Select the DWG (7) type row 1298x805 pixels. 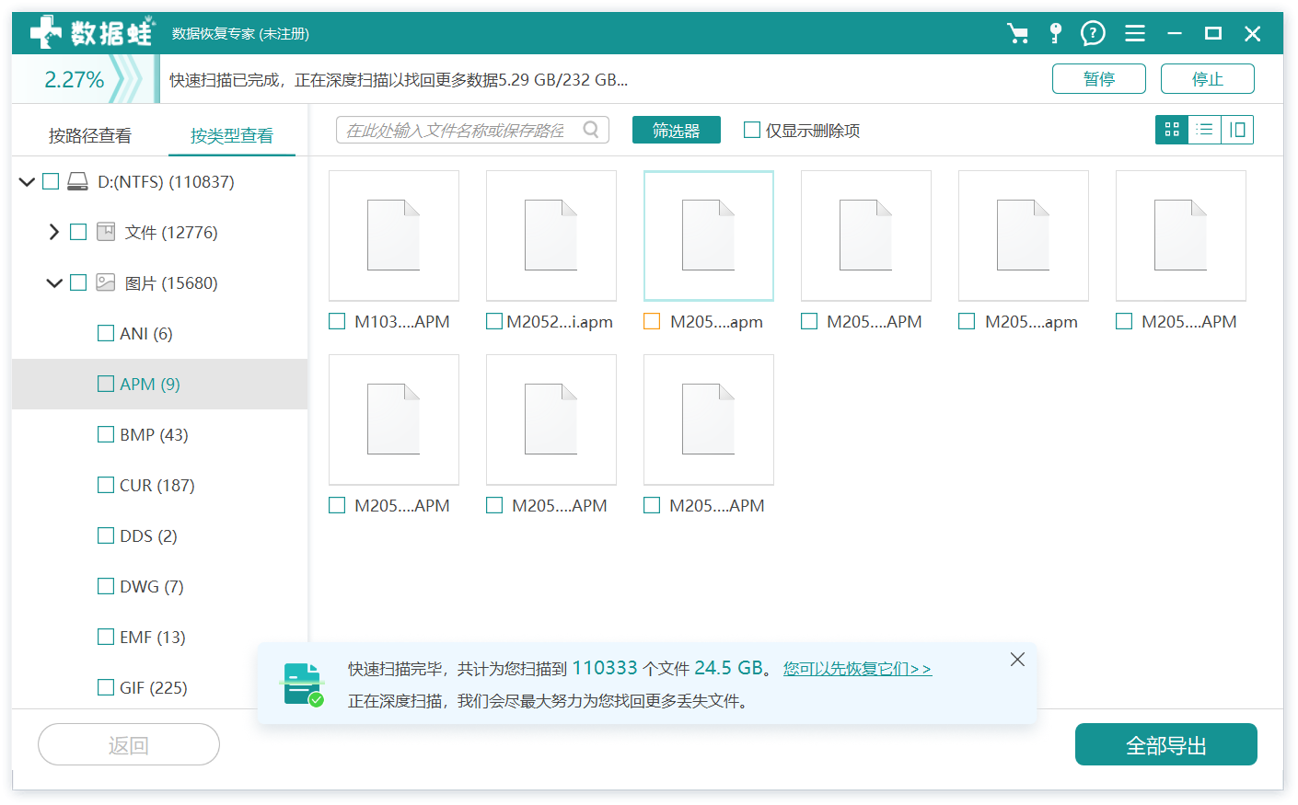[159, 586]
